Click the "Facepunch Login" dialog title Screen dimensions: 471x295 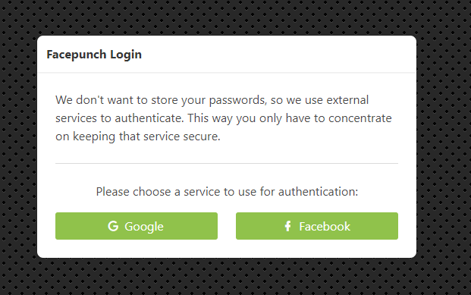[94, 55]
